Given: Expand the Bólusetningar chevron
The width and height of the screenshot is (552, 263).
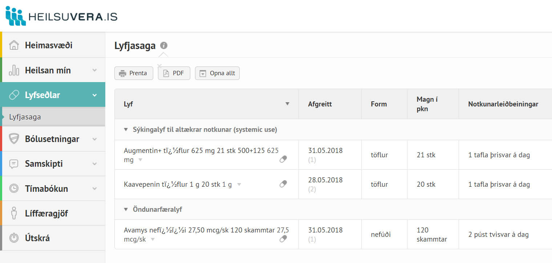Looking at the screenshot, I should click(95, 139).
